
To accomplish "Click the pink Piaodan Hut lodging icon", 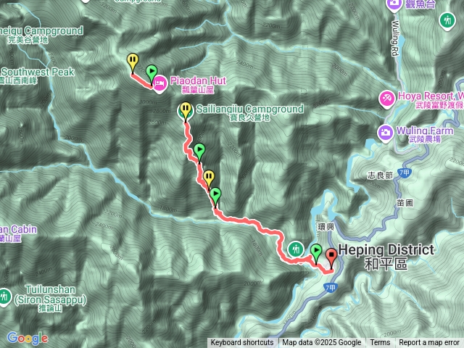I will point(159,83).
